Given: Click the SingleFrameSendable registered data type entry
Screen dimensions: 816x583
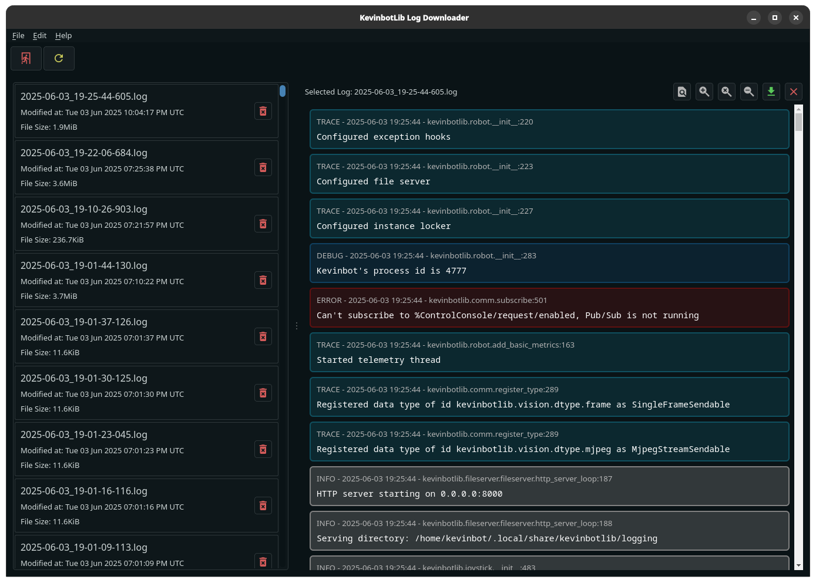Looking at the screenshot, I should (549, 397).
